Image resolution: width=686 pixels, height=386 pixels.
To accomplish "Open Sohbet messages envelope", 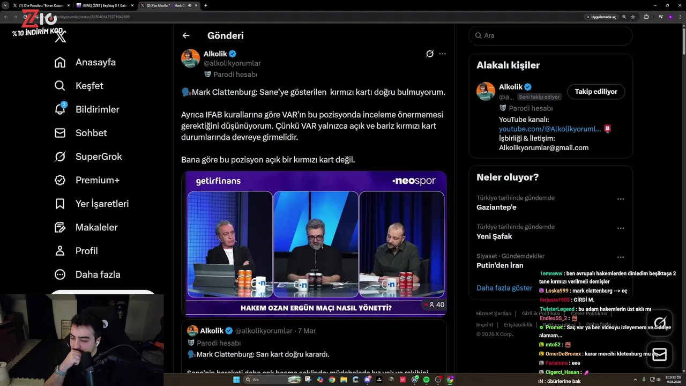I will point(80,133).
